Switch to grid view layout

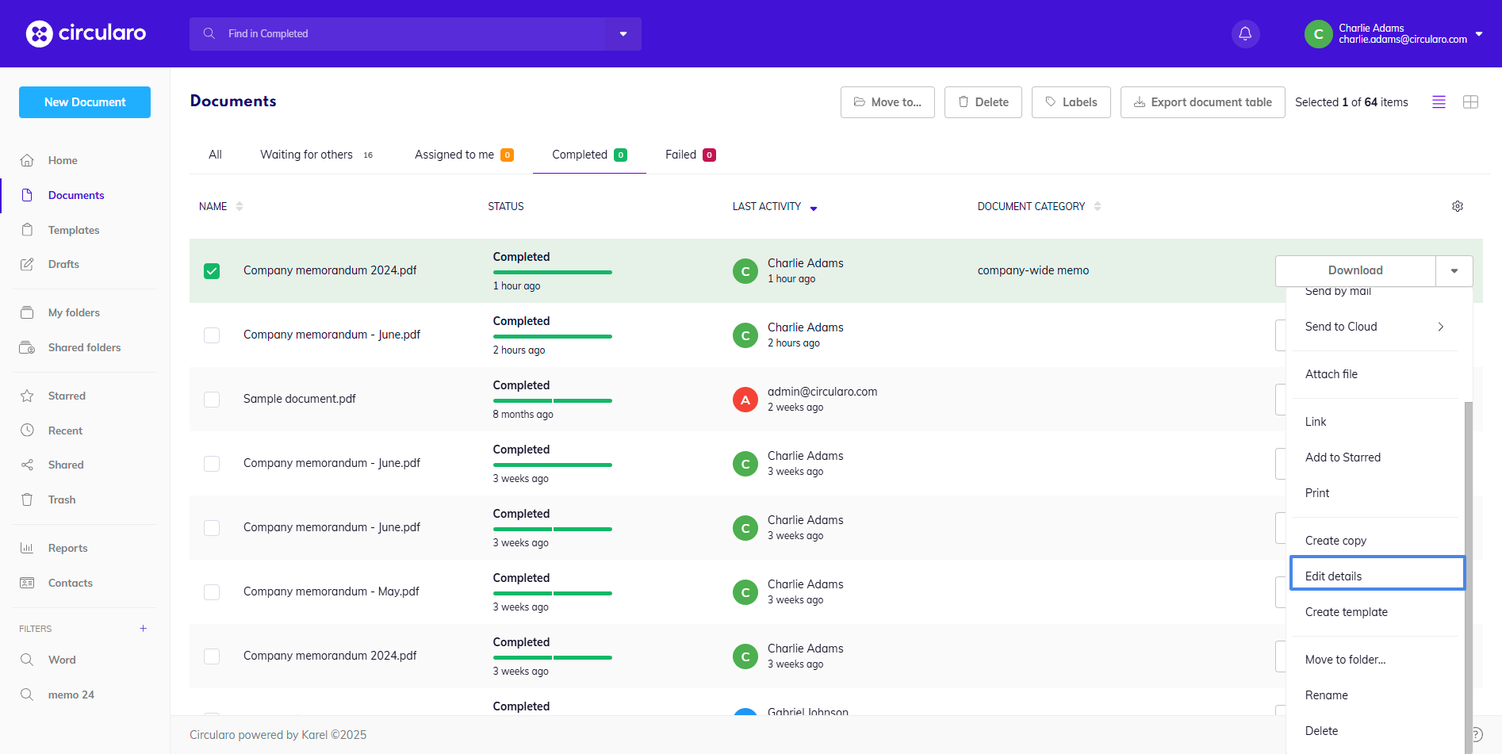coord(1471,101)
